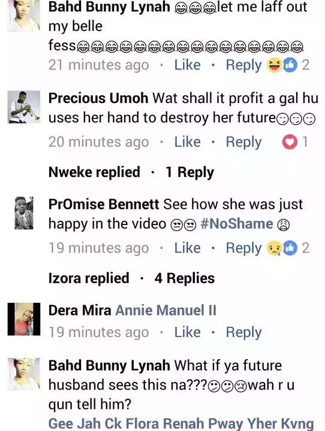Screen dimensions: 325x431
Task: Click the blue thumbs-up on PrOmise Bennett's comment
Action: (290, 248)
